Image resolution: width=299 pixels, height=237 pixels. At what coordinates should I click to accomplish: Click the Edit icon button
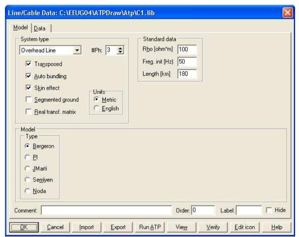point(245,227)
